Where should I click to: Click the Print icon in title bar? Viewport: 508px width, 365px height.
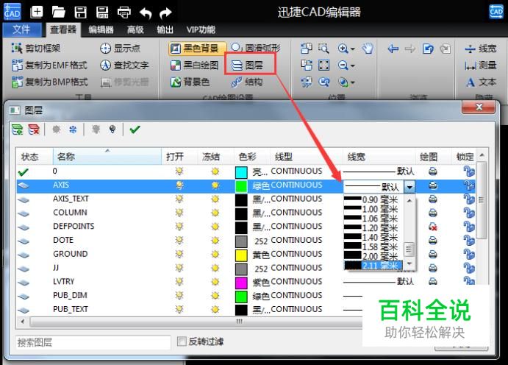tap(124, 13)
